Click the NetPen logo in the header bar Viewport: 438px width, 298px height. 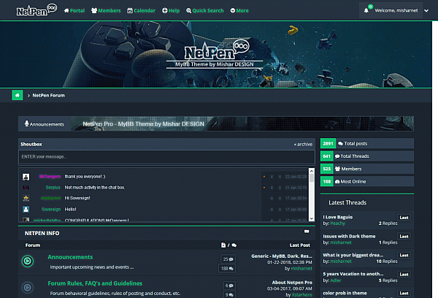coord(36,10)
